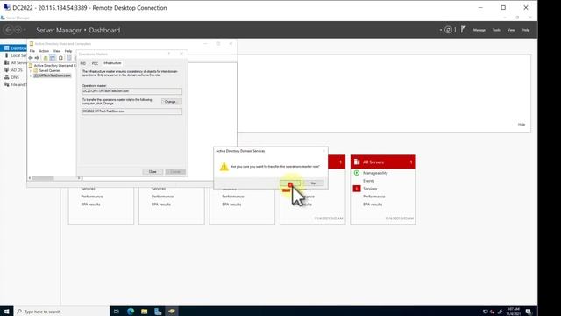The width and height of the screenshot is (561, 316).
Task: Expand the URTechTestDom.com domain node
Action: (x=31, y=75)
